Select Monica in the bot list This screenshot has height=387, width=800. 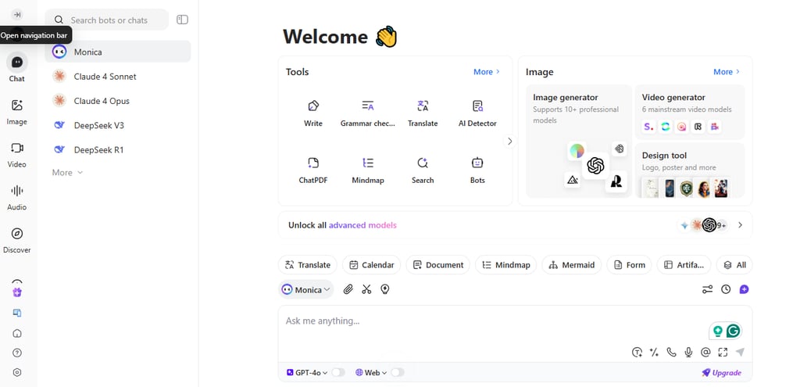(x=118, y=52)
